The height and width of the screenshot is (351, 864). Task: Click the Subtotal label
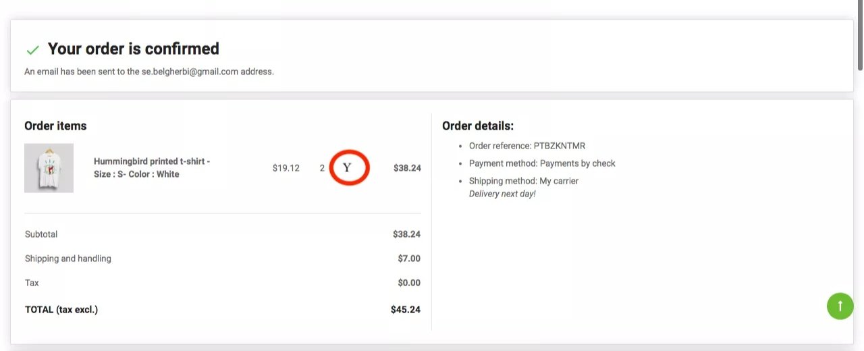(x=41, y=234)
